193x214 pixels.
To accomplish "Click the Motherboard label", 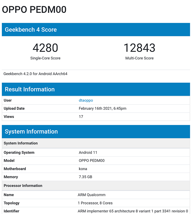I will [x=15, y=169].
